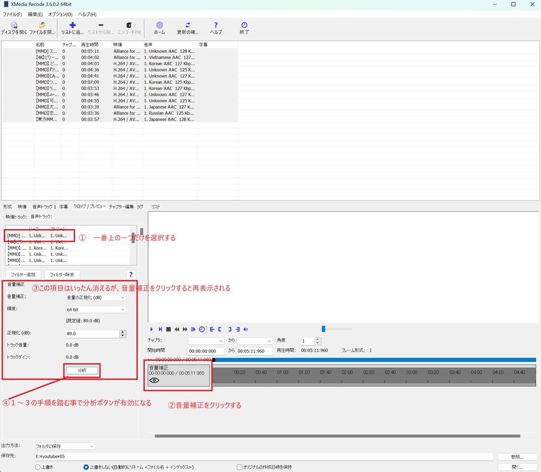Select the [4K]どりー row in file list
This screenshot has width=541, height=472.
pyautogui.click(x=120, y=57)
